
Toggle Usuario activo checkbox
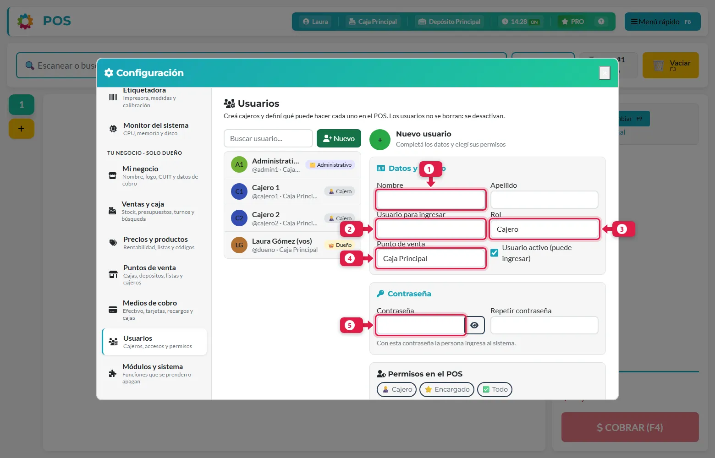click(495, 253)
